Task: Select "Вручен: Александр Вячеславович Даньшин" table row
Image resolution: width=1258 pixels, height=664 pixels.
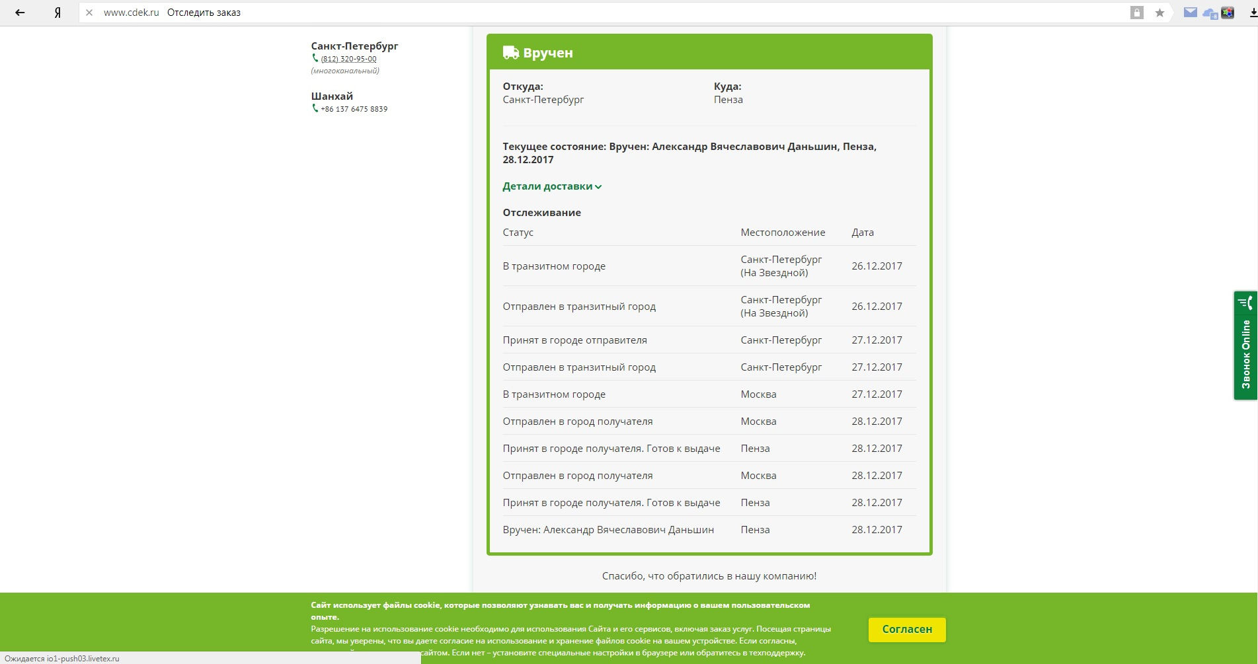Action: [x=709, y=529]
